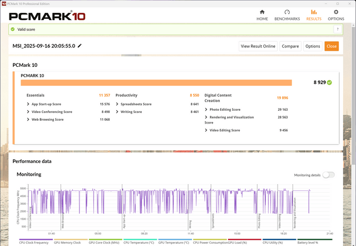
Task: Toggle GPU Temperature legend series
Action: 175,242
